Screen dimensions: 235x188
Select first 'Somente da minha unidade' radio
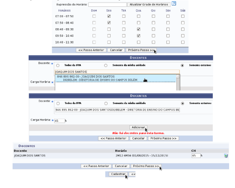click(106, 65)
